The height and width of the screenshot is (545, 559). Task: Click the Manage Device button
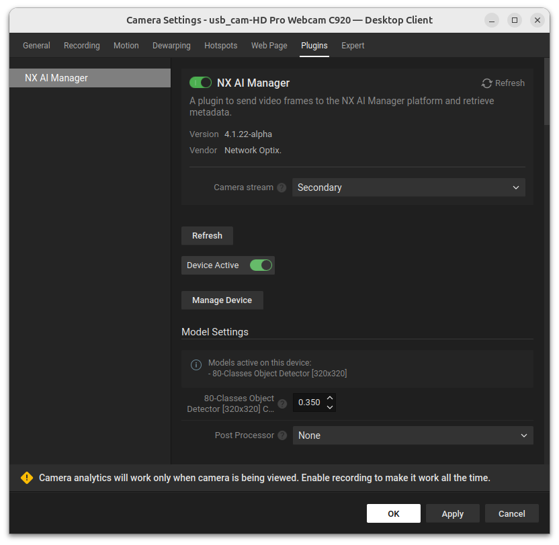pyautogui.click(x=222, y=300)
